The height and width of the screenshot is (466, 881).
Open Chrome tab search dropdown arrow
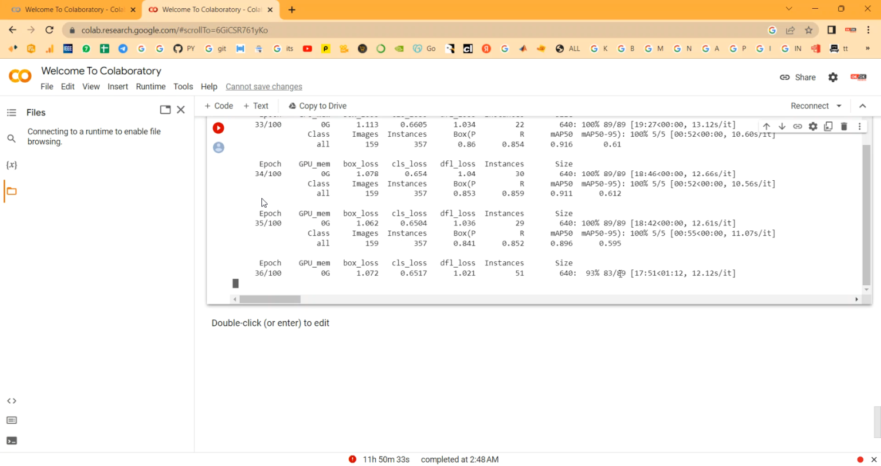tap(789, 9)
